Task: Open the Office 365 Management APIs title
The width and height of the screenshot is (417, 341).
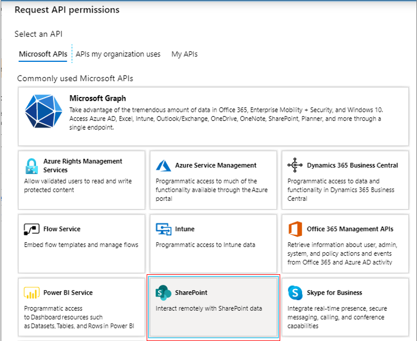Action: pos(350,229)
